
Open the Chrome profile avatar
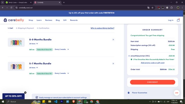click(178, 8)
